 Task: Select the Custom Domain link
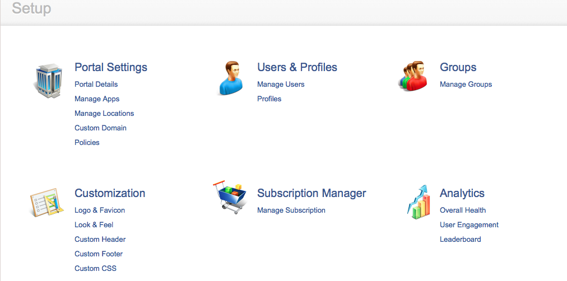tap(100, 128)
